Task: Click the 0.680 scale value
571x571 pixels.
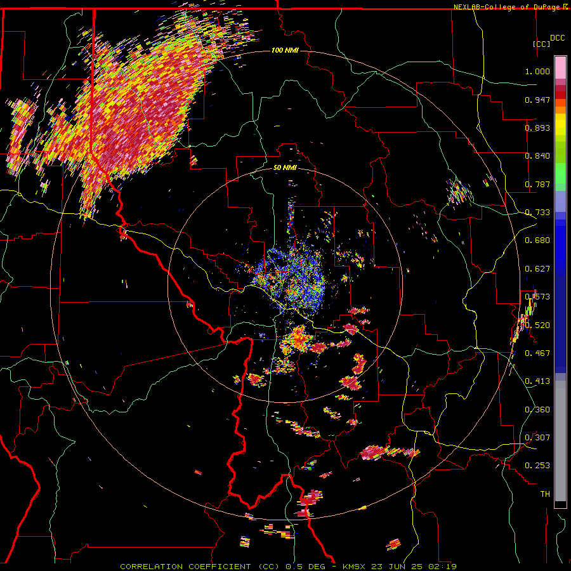Action: coord(537,240)
